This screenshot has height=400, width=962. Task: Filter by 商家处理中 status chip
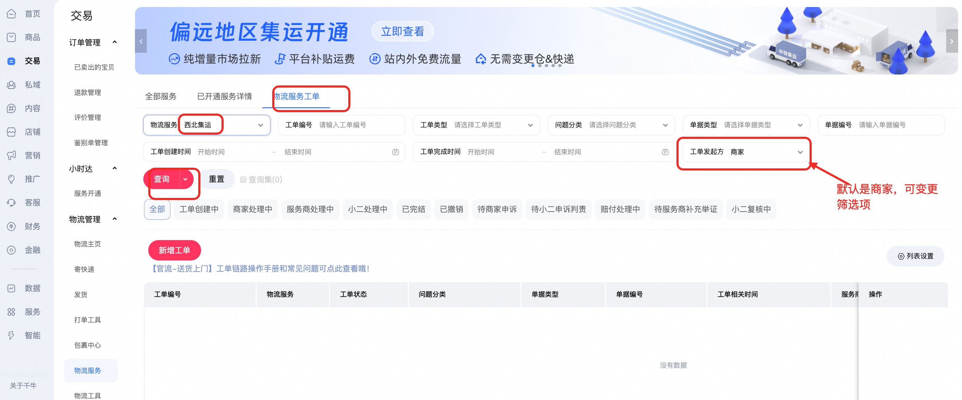[252, 209]
